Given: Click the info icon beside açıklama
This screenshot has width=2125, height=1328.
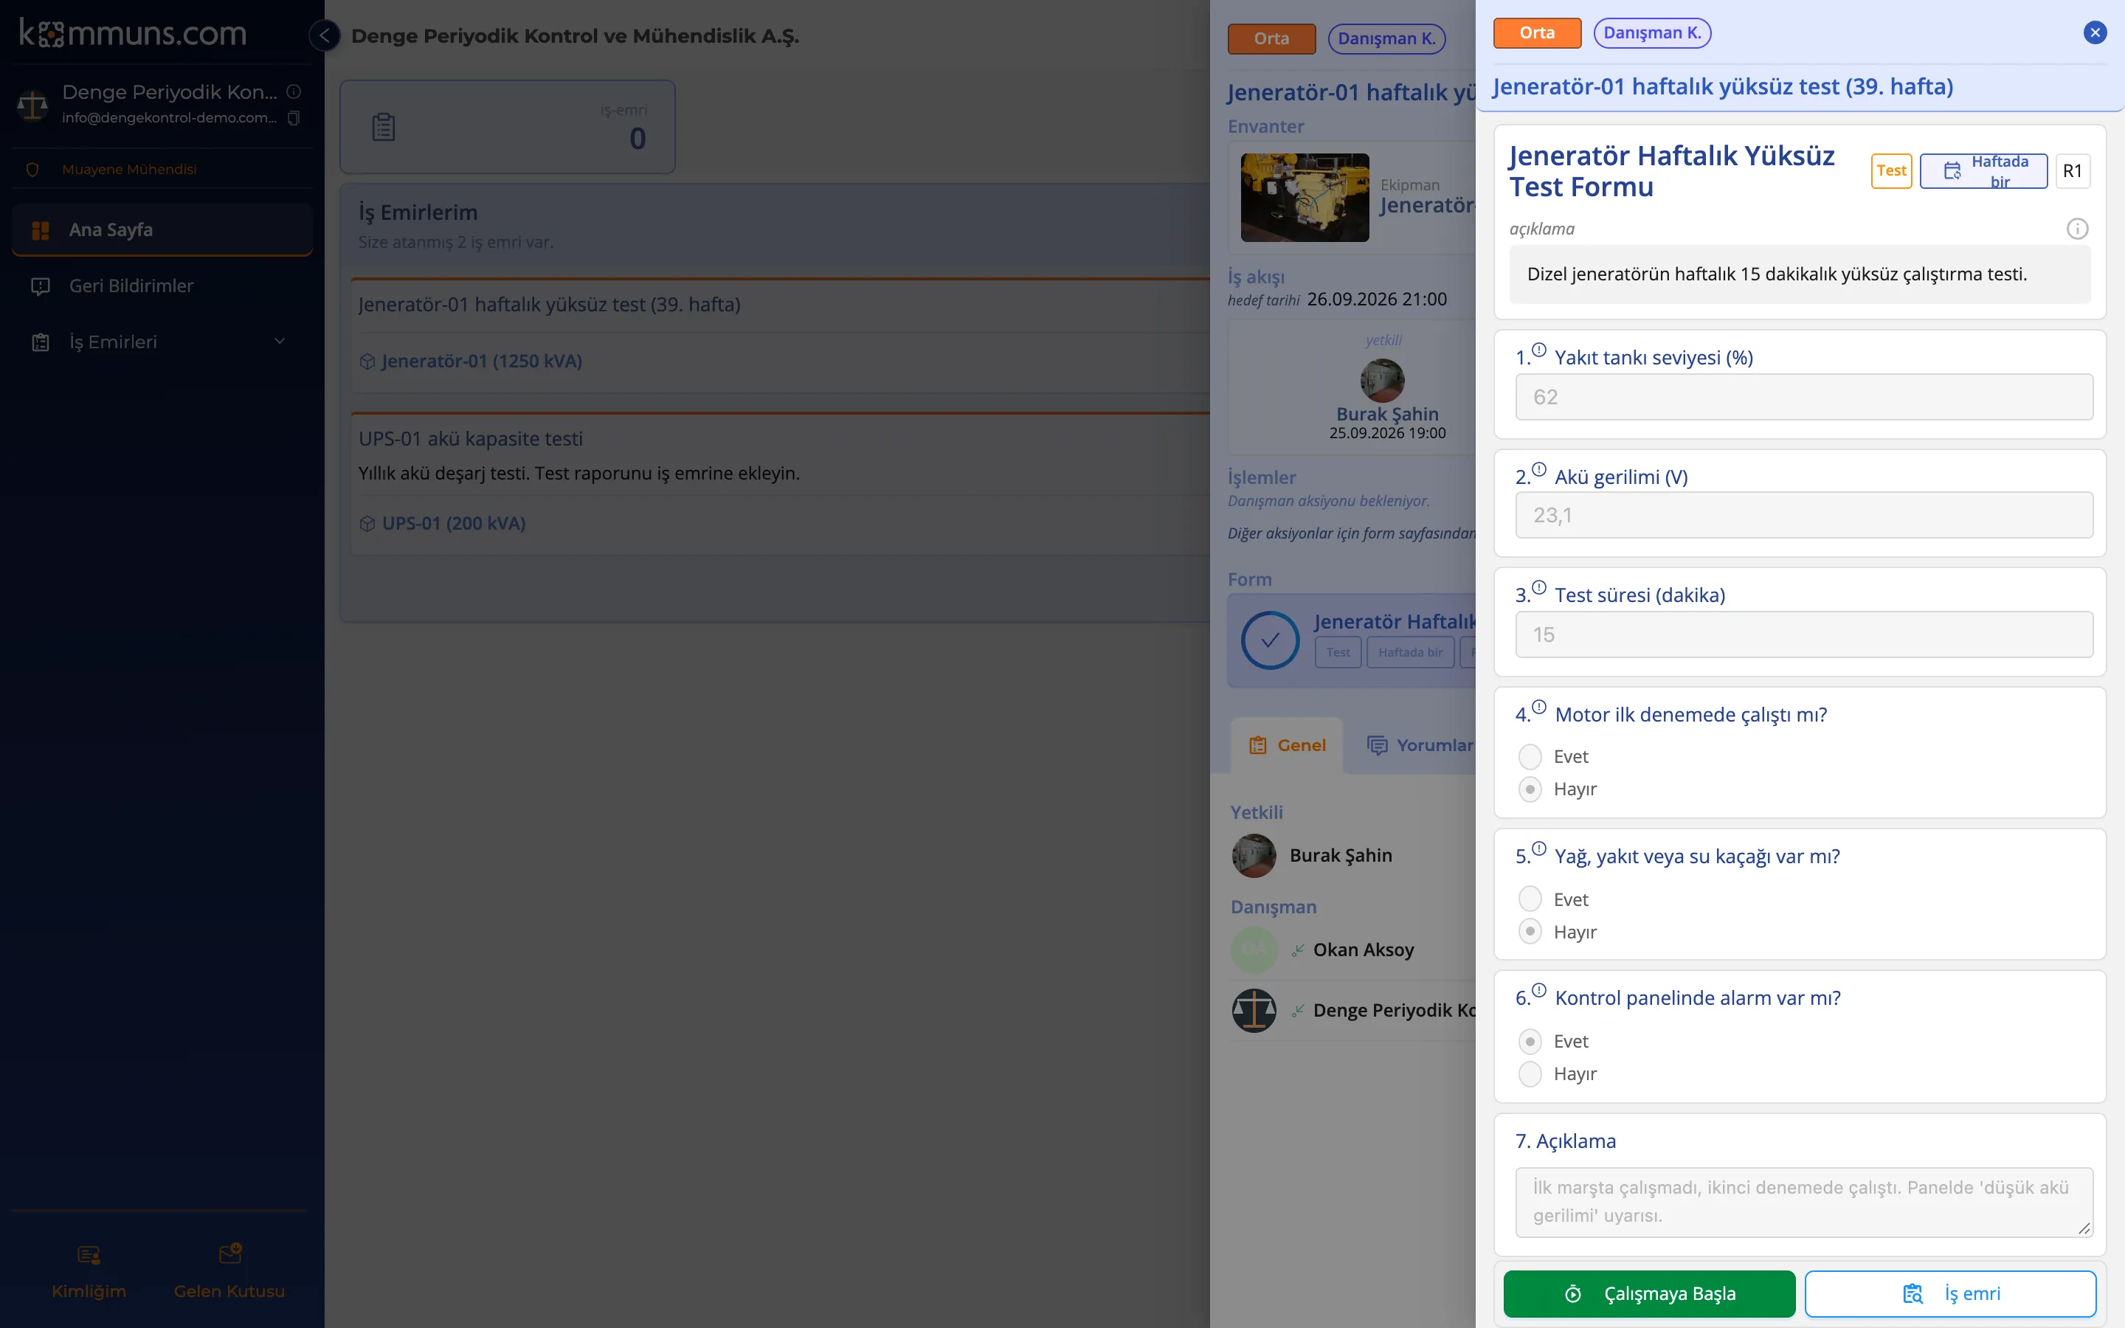Looking at the screenshot, I should coord(2077,229).
